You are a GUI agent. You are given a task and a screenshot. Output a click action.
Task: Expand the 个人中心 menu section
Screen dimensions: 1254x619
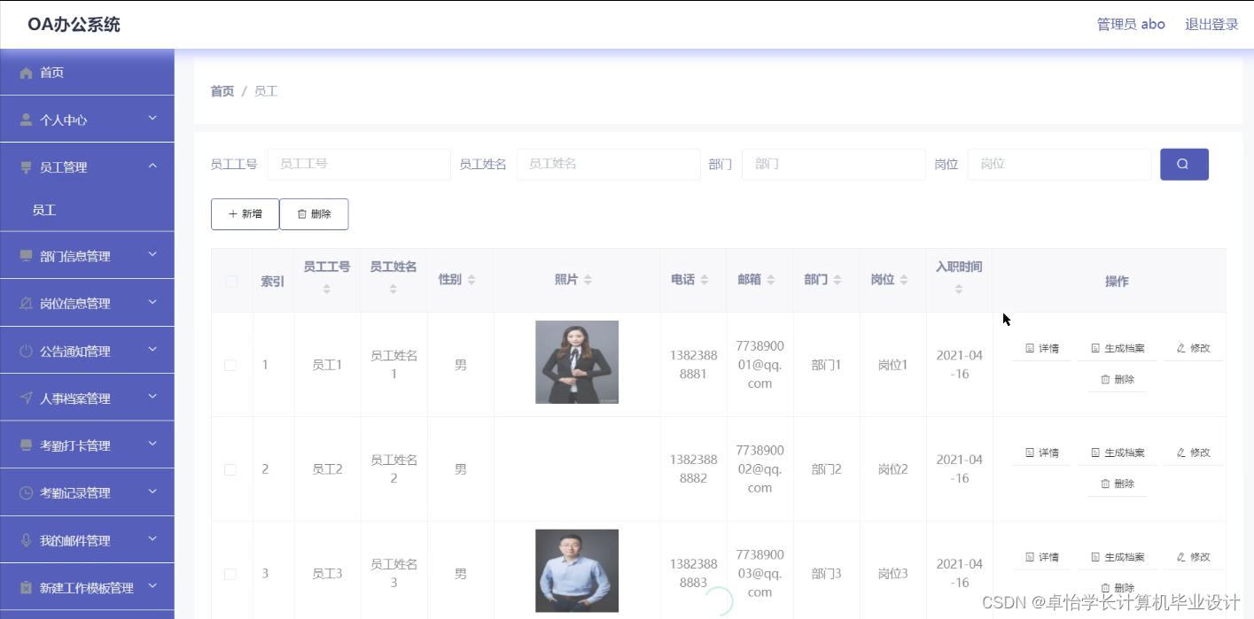coord(87,119)
